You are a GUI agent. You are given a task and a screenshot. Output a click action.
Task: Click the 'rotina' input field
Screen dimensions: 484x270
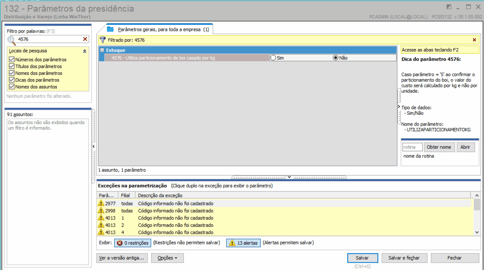412,147
